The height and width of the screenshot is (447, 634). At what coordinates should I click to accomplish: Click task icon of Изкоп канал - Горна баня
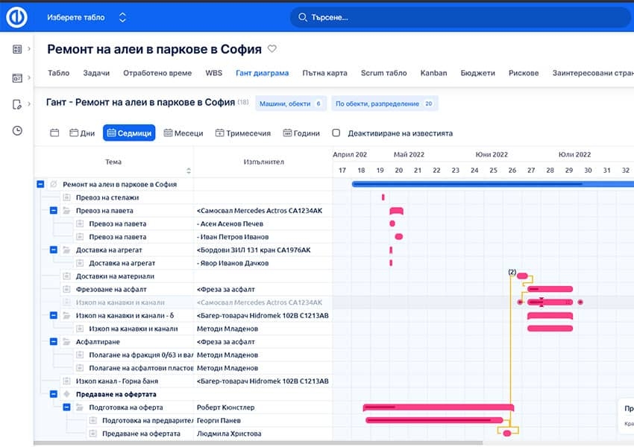66,381
